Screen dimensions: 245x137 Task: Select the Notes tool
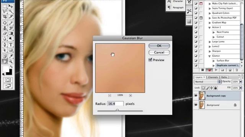click(x=5, y=56)
